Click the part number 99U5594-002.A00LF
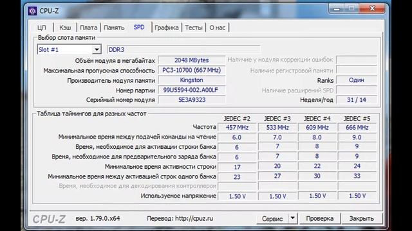 click(x=192, y=90)
